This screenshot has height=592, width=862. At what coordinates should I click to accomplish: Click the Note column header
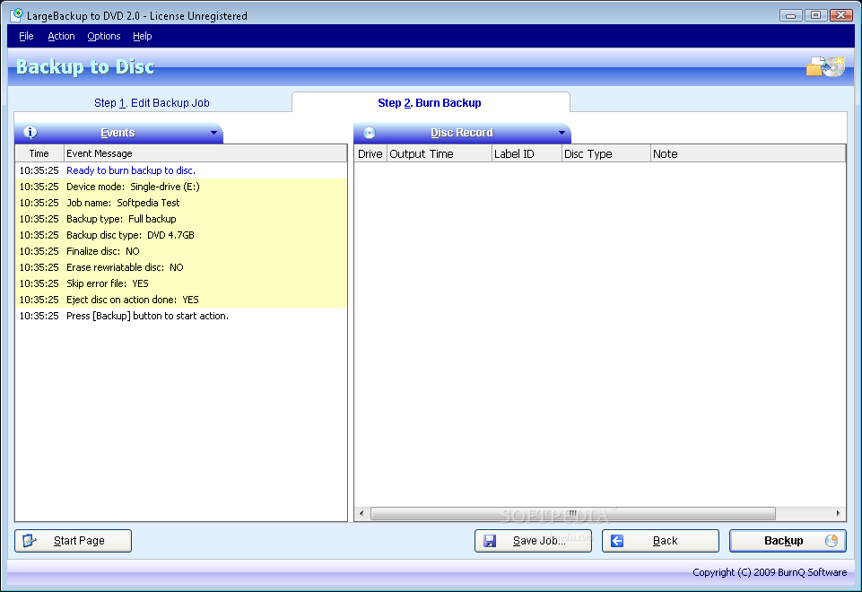[748, 154]
